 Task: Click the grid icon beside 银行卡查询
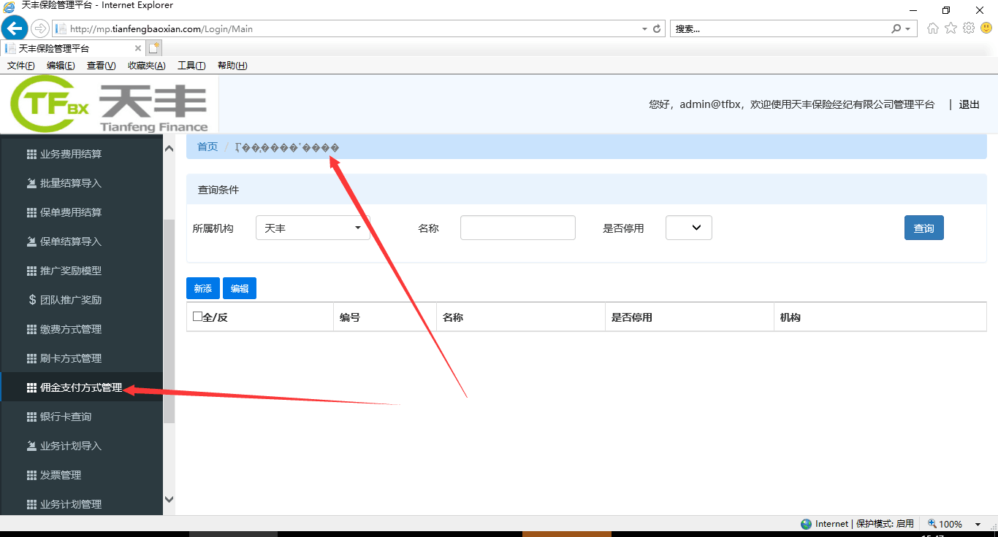coord(31,417)
